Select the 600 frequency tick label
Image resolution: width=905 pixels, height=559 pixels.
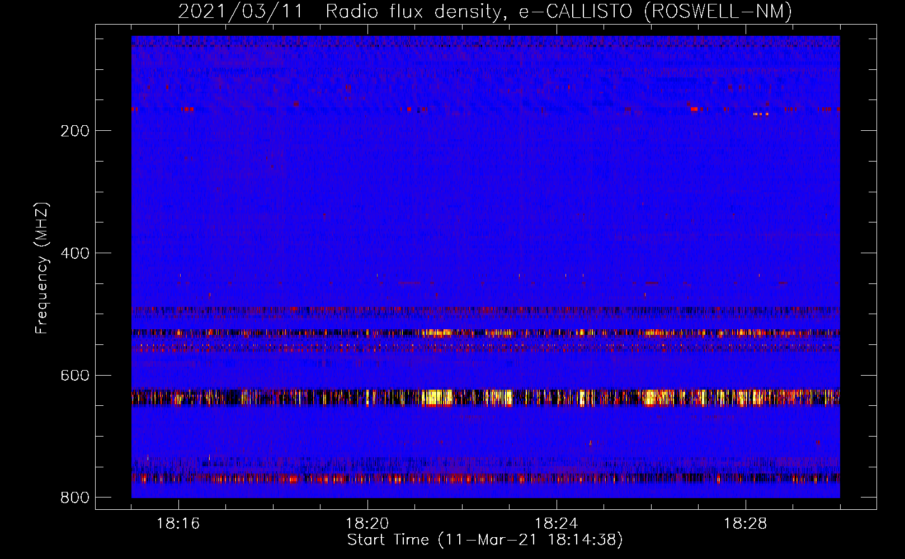pyautogui.click(x=75, y=375)
